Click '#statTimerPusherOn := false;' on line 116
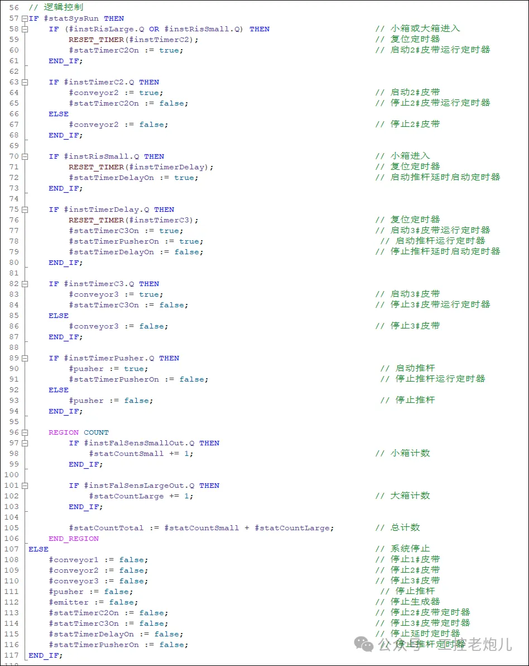This screenshot has width=529, height=666. click(x=118, y=645)
